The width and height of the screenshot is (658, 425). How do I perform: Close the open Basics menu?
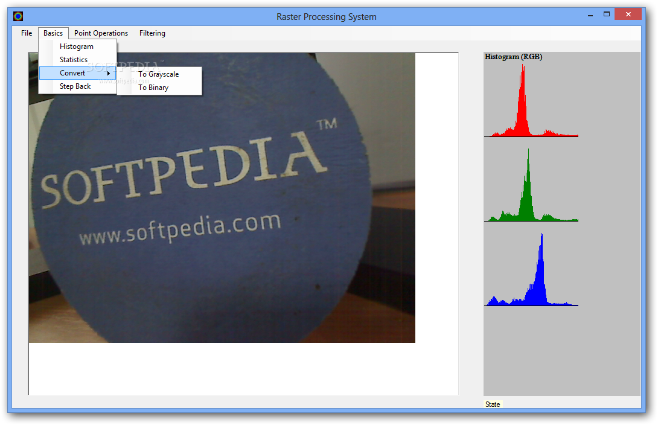[x=53, y=33]
